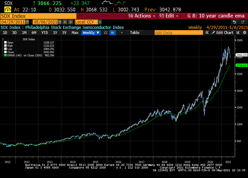Open the 97) Edit dropdown menu

(x=168, y=16)
